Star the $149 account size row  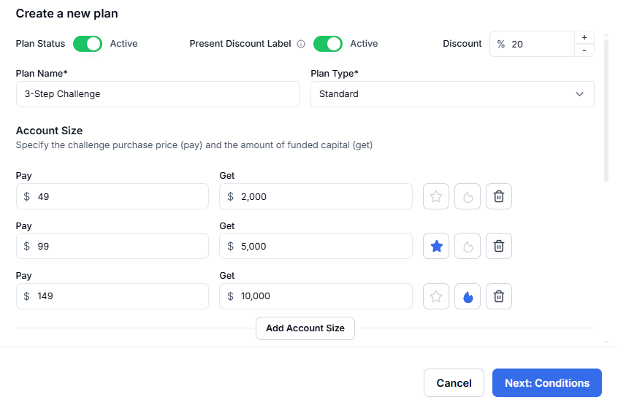(x=436, y=296)
